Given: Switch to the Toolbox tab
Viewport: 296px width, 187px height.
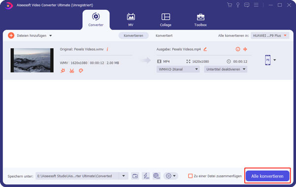Looking at the screenshot, I should click(200, 20).
